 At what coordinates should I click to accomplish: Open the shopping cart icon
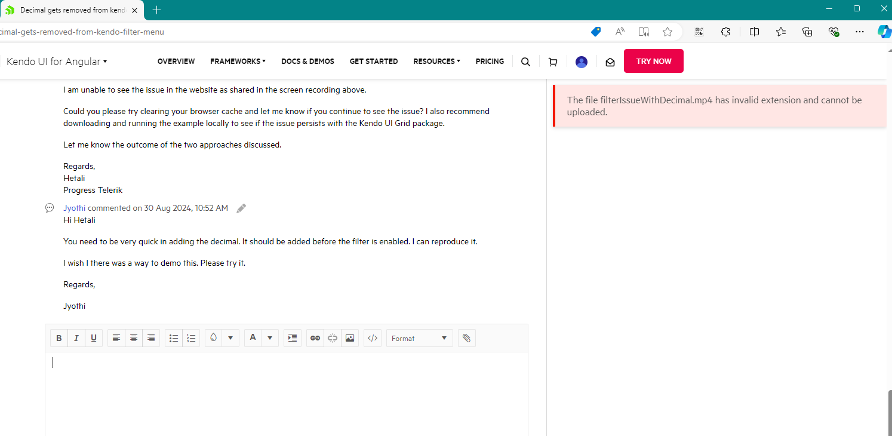553,62
